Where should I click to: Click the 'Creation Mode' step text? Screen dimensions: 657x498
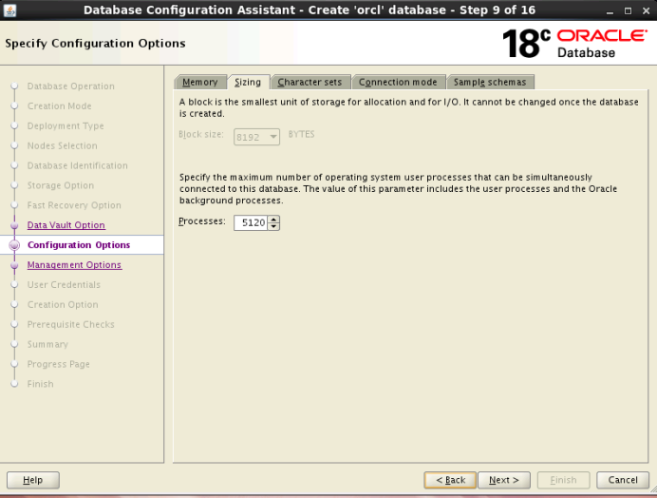(60, 105)
